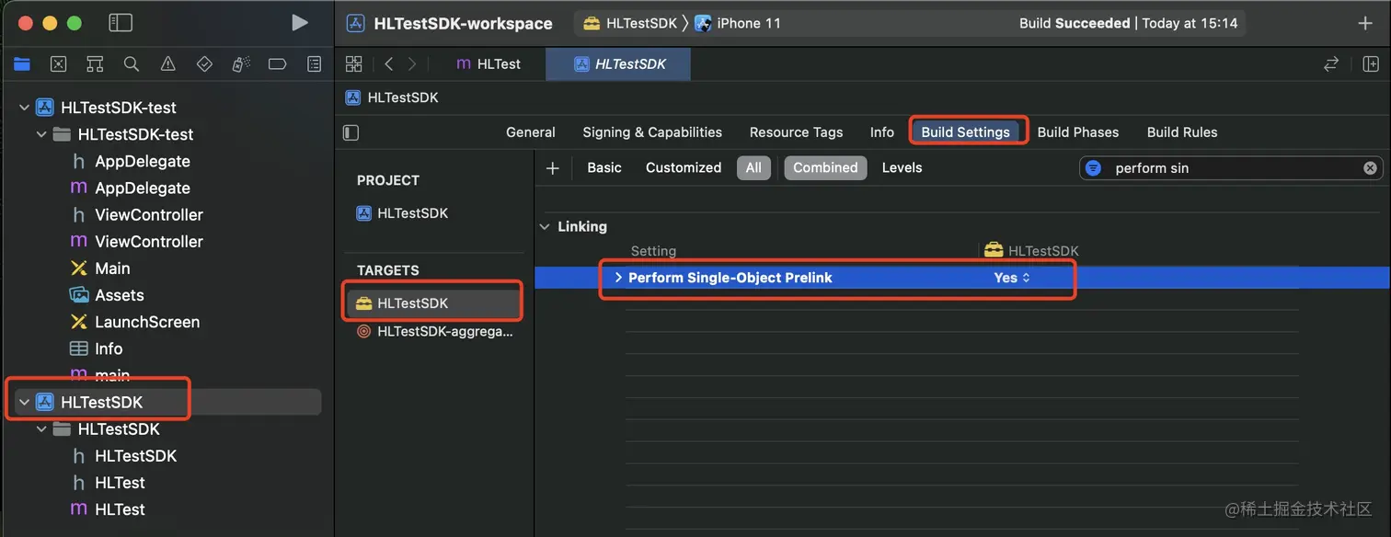Select the HLTestSDK target
The width and height of the screenshot is (1391, 537).
point(432,303)
